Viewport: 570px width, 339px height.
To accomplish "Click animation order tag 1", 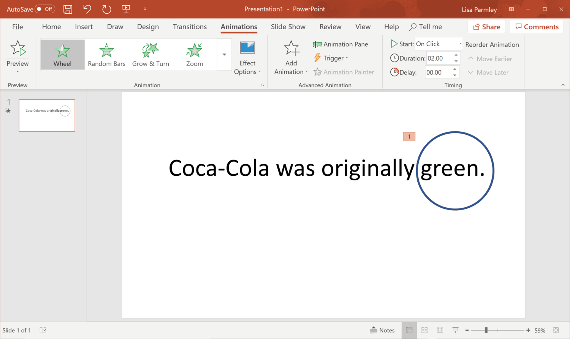I will click(409, 136).
